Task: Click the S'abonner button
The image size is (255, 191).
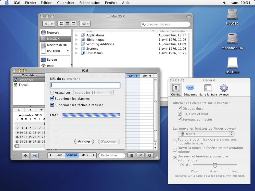Action: pos(109,141)
